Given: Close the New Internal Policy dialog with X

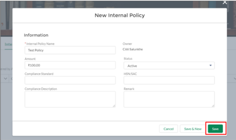Looking at the screenshot, I should click(225, 2).
